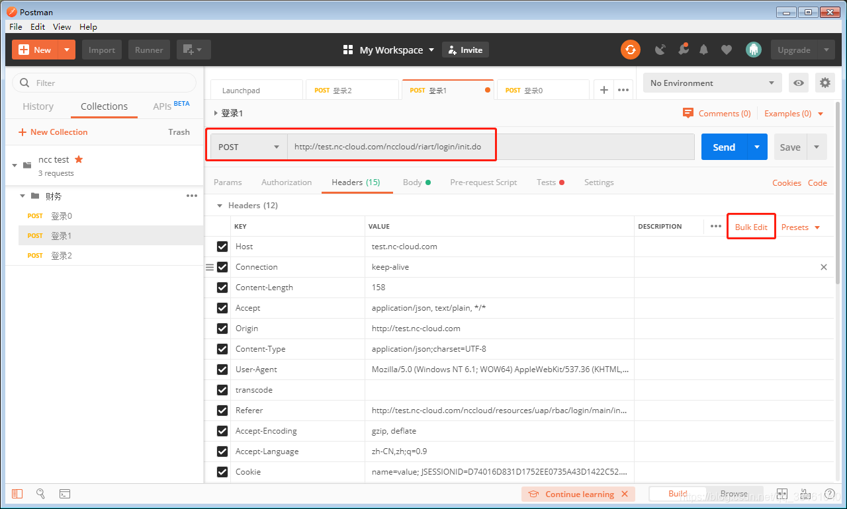Click the help question mark icon
Viewport: 847px width, 509px height.
click(829, 494)
